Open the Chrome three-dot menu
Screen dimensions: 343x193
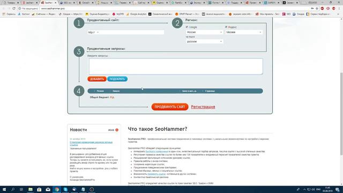coord(339,9)
